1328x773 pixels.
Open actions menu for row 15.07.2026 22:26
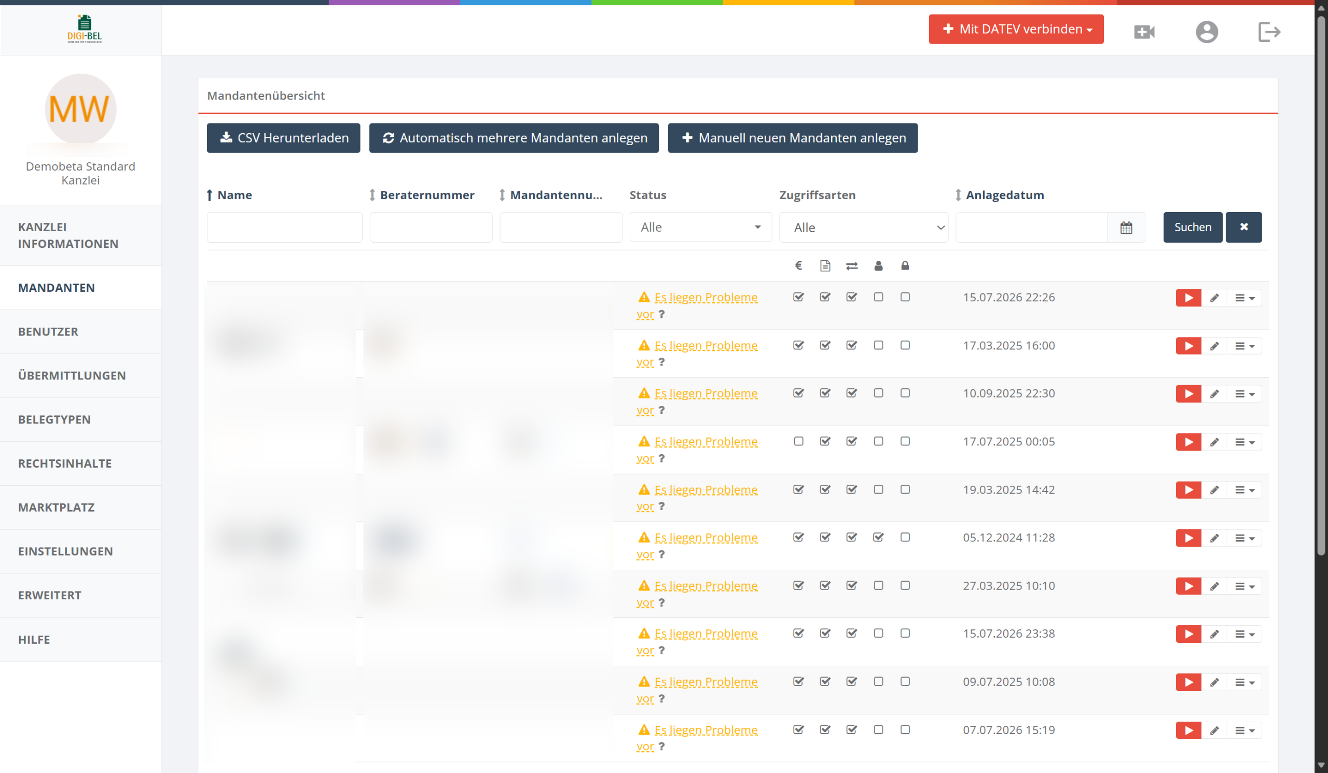click(1244, 298)
